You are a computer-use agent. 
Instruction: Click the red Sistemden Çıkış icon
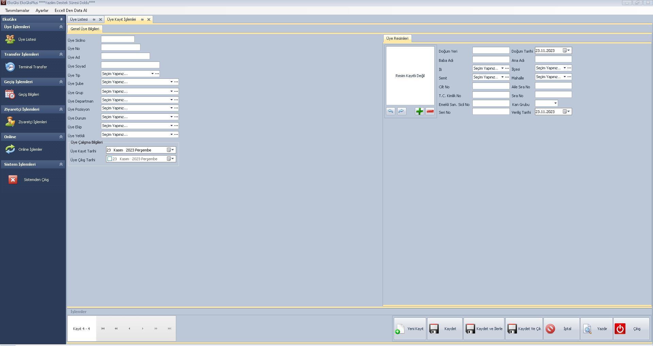coord(13,180)
